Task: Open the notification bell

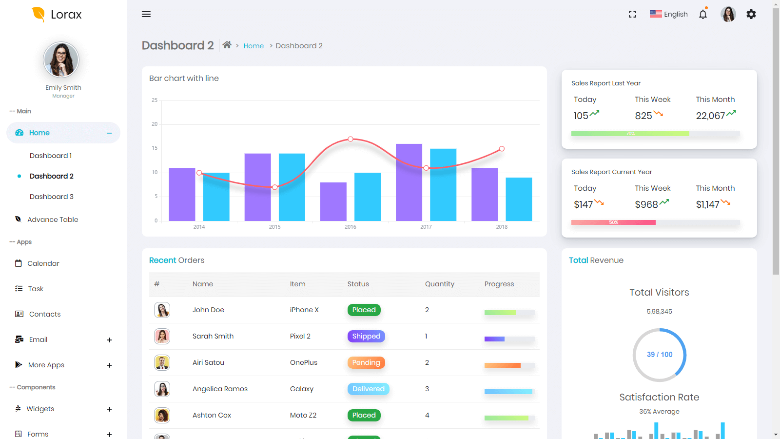Action: pyautogui.click(x=702, y=14)
